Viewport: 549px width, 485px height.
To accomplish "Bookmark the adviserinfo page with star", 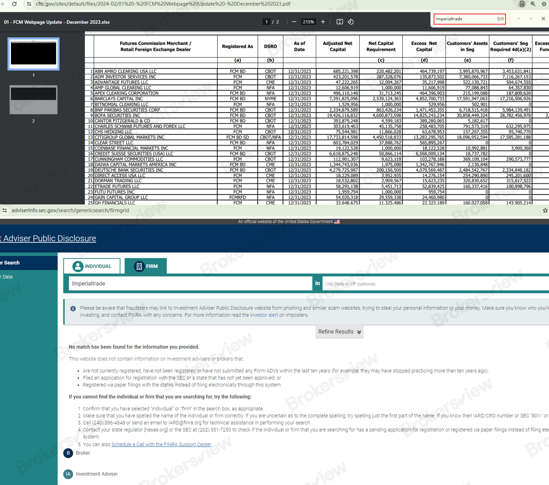I will (545, 210).
